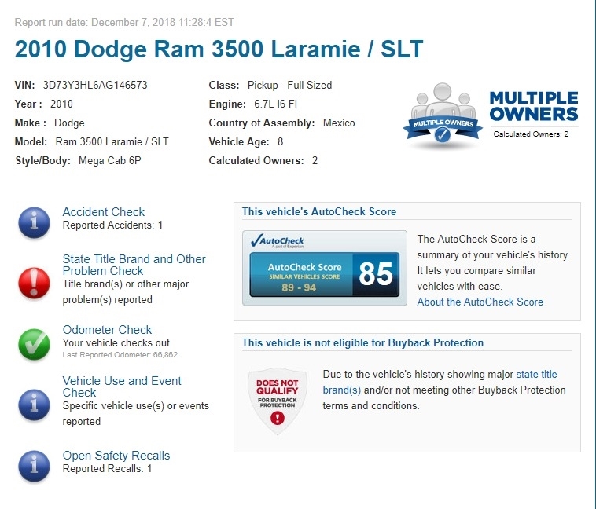Open About the AutoCheck Score link
This screenshot has height=509, width=596.
480,302
